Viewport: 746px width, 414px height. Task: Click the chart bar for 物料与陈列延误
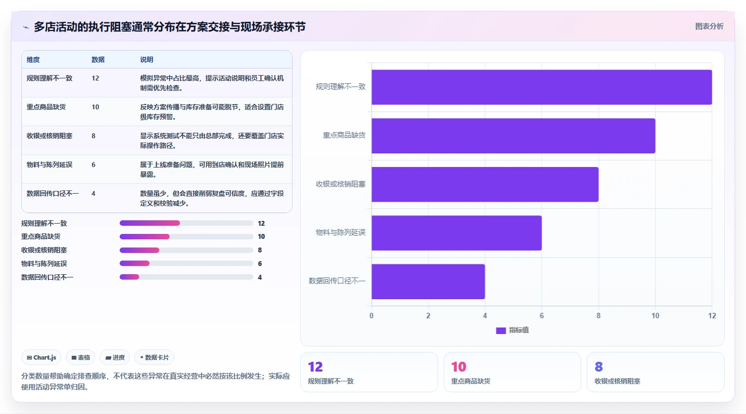[457, 233]
